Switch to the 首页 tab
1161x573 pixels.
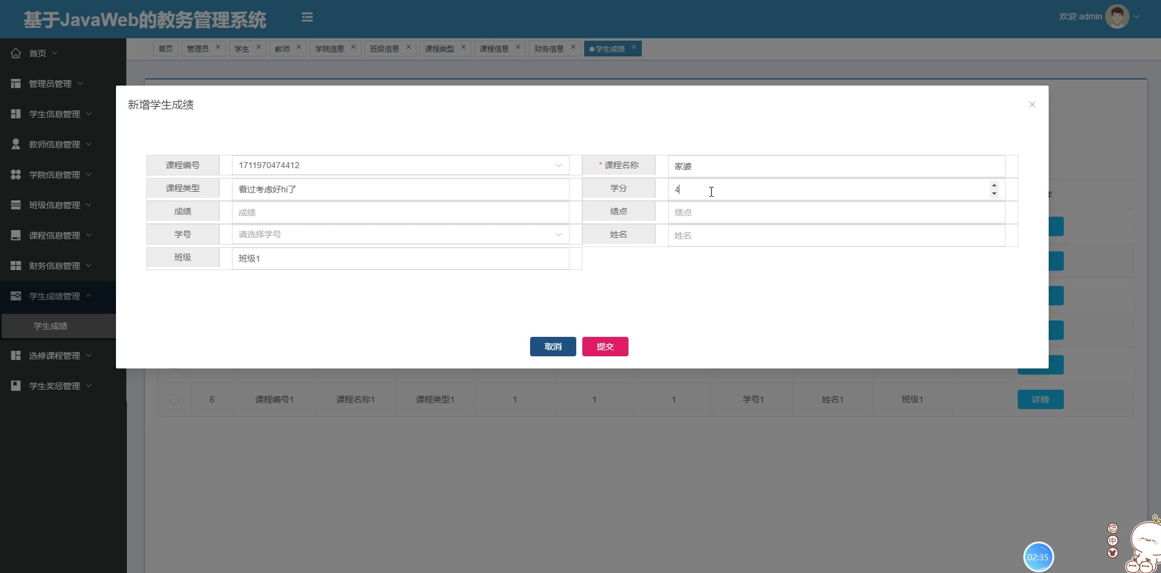[x=166, y=49]
